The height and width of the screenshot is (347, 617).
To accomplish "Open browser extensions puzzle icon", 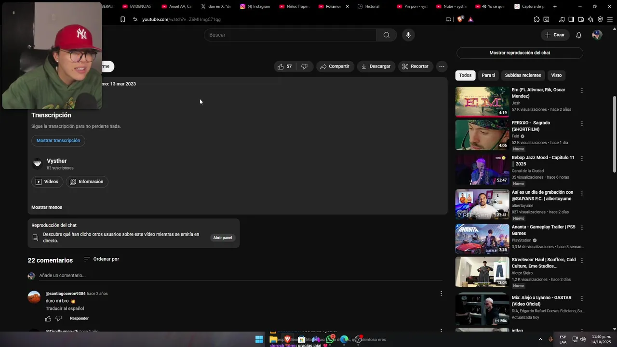I will [537, 19].
